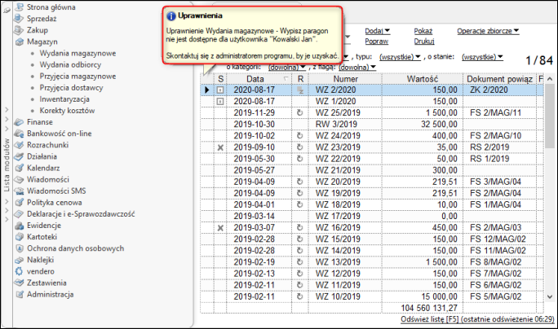Screen dimensions: 558x329
Task: Click the Zestawienia module icon
Action: (x=20, y=283)
